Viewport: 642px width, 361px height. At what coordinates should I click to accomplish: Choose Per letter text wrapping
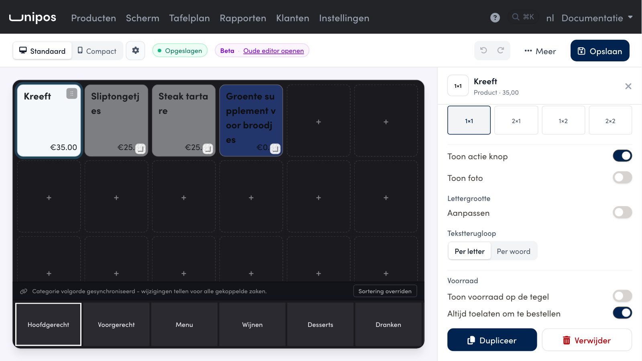click(469, 251)
